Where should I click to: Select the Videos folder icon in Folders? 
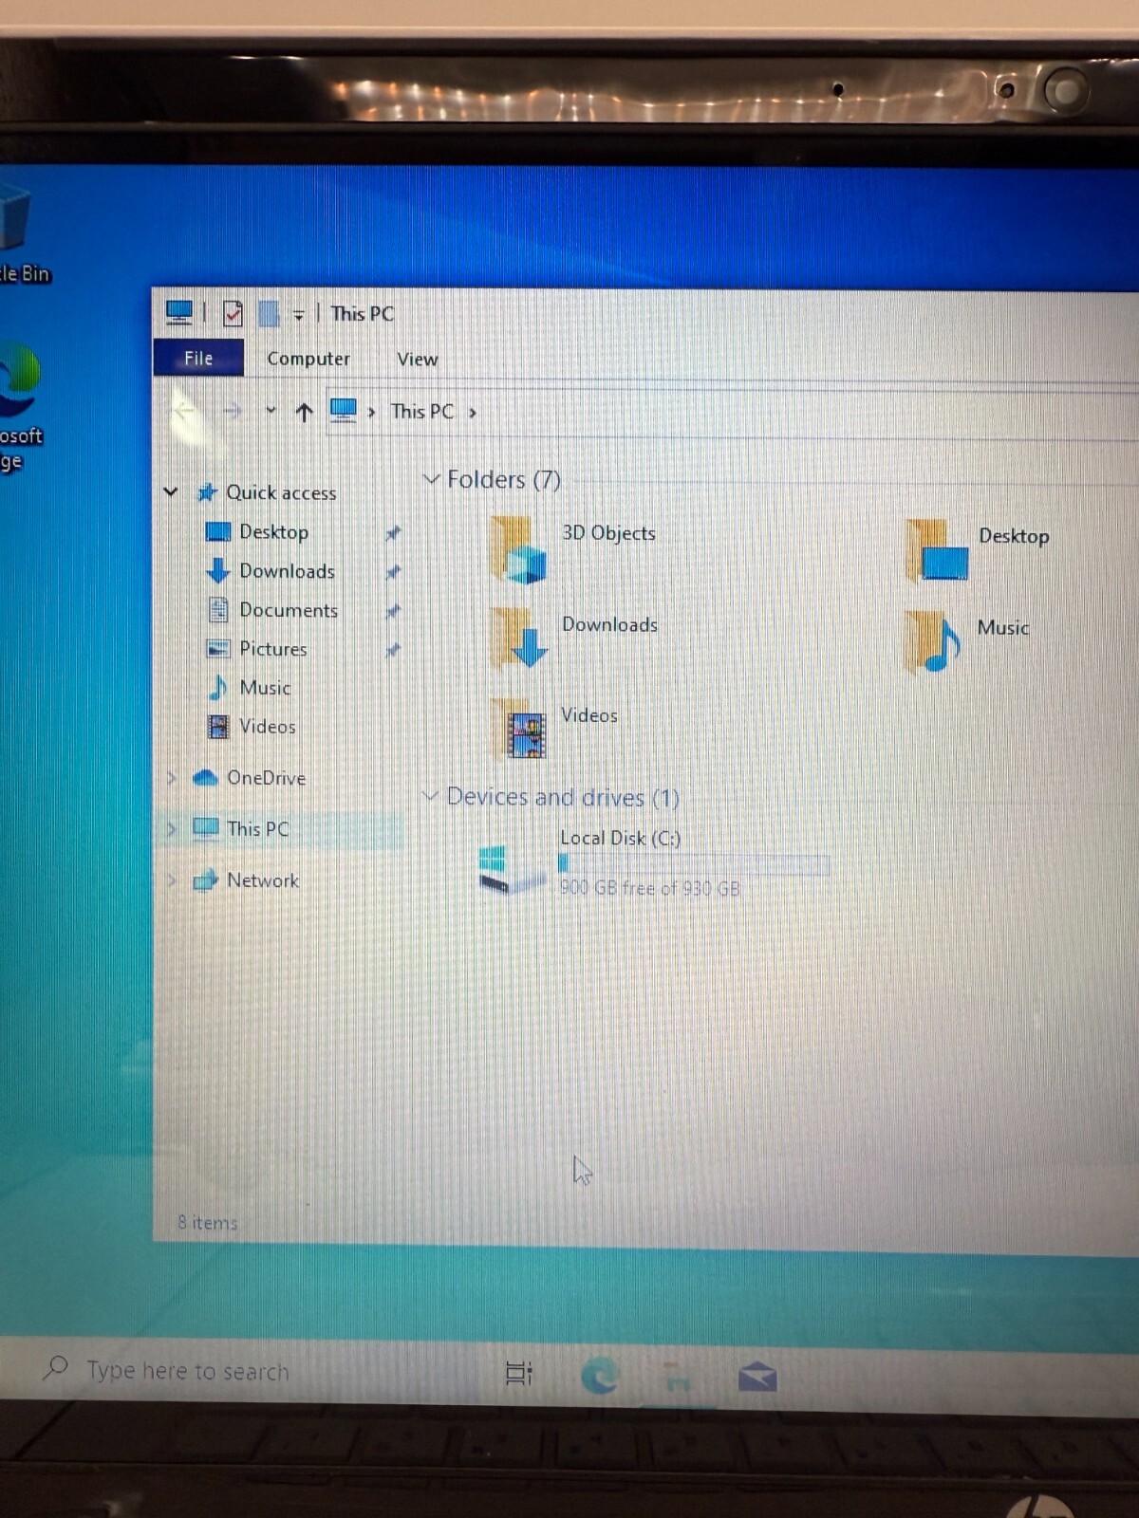point(520,730)
